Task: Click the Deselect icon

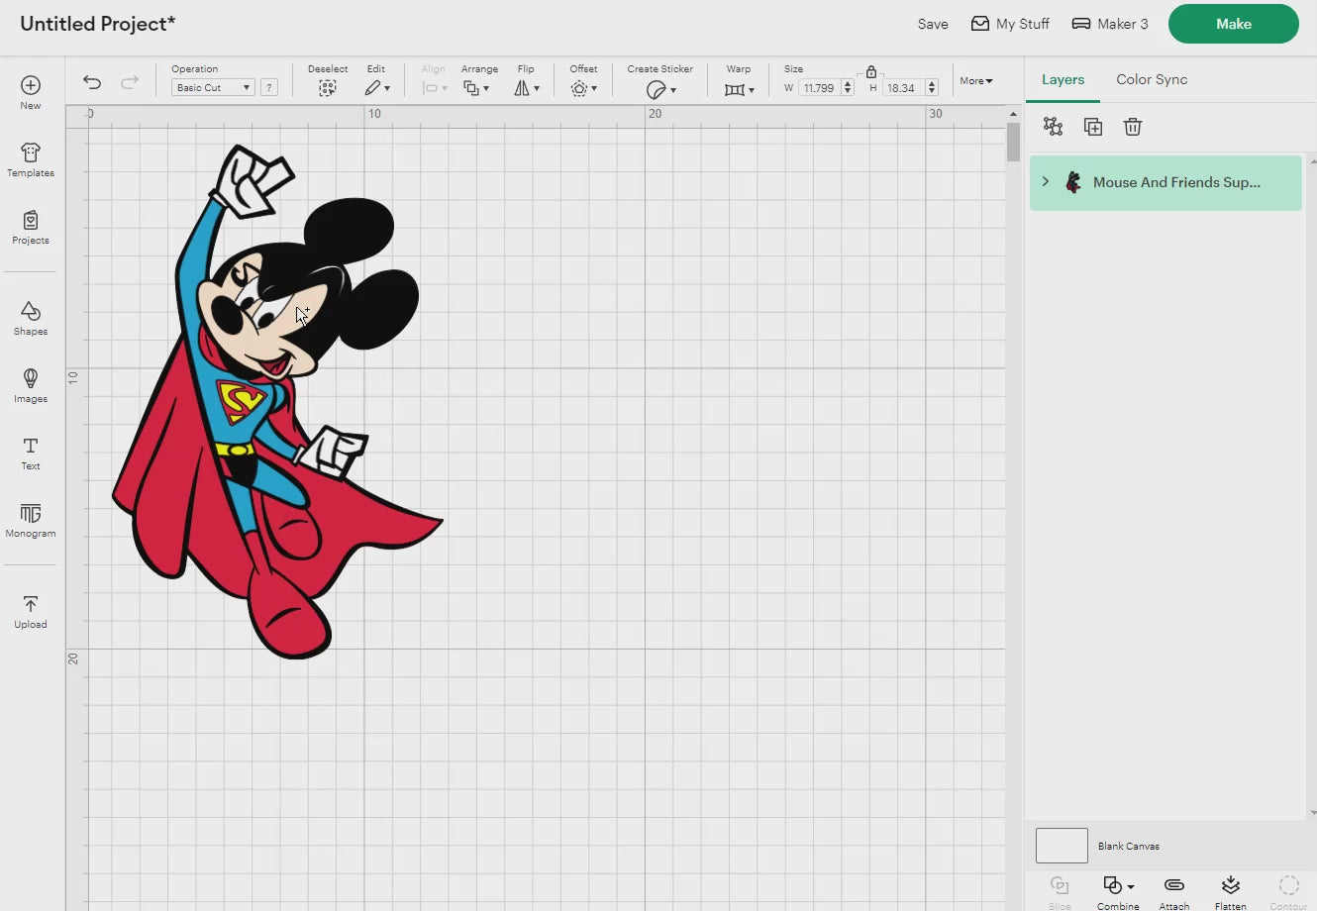Action: tap(327, 88)
